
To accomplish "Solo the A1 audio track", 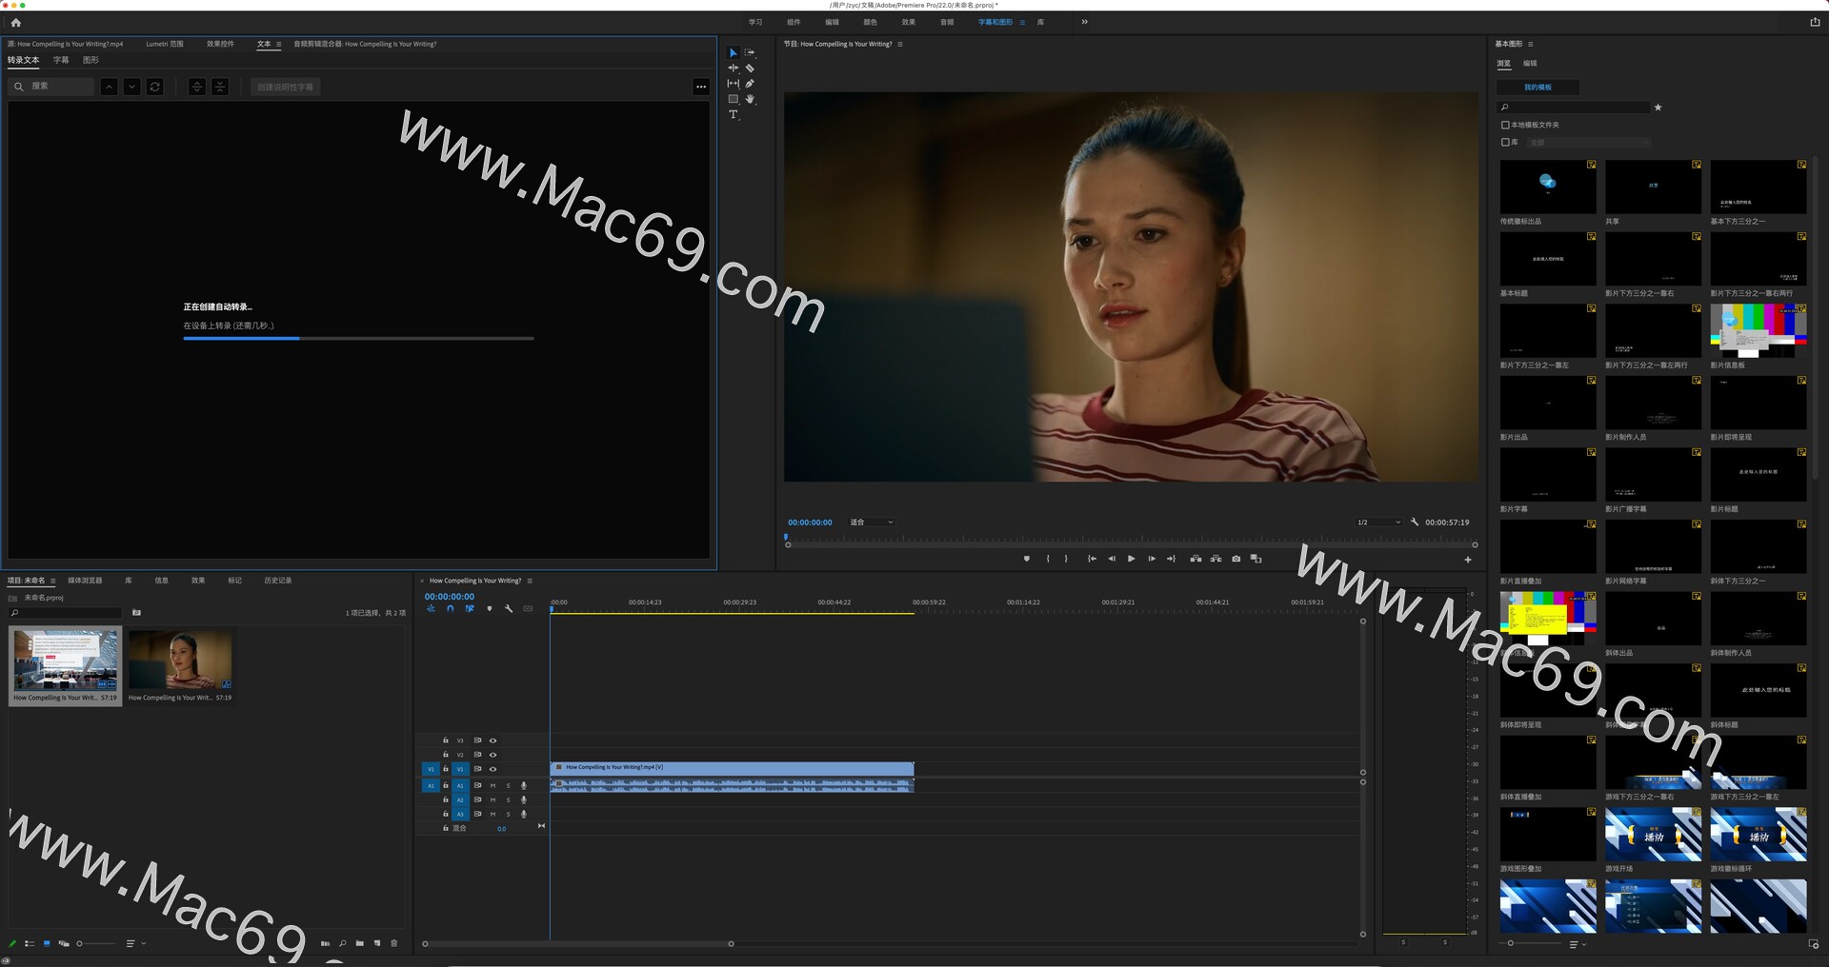I will coord(509,786).
